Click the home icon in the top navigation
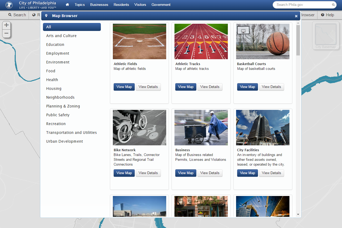The image size is (342, 228). [x=67, y=5]
